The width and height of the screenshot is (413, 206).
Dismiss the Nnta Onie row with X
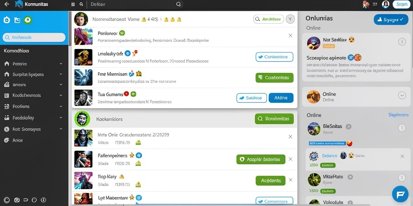(x=290, y=137)
